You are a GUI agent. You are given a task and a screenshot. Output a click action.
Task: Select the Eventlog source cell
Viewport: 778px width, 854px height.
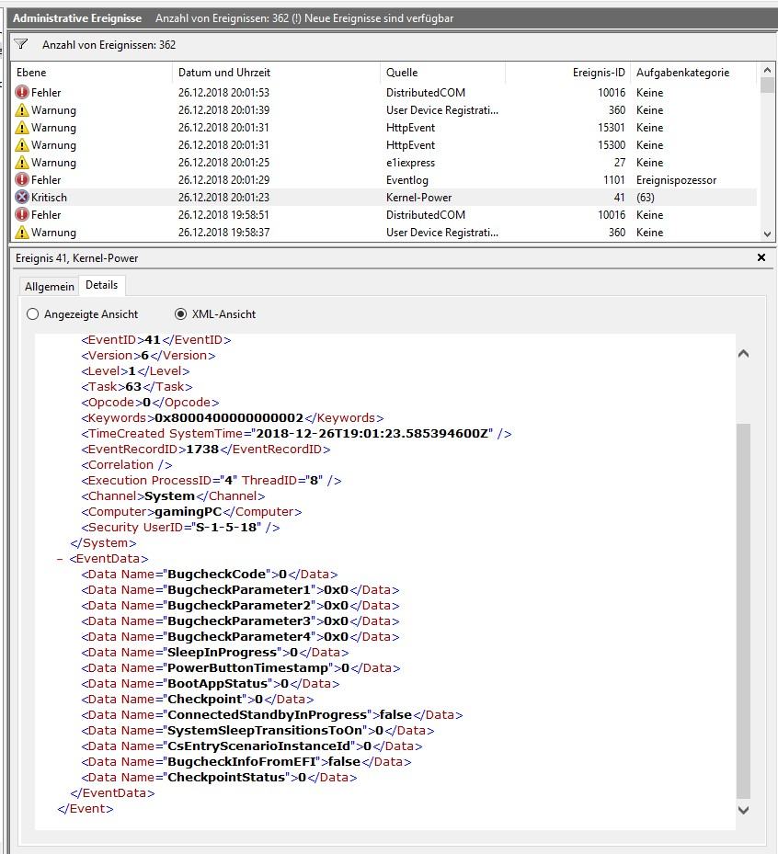tap(407, 180)
